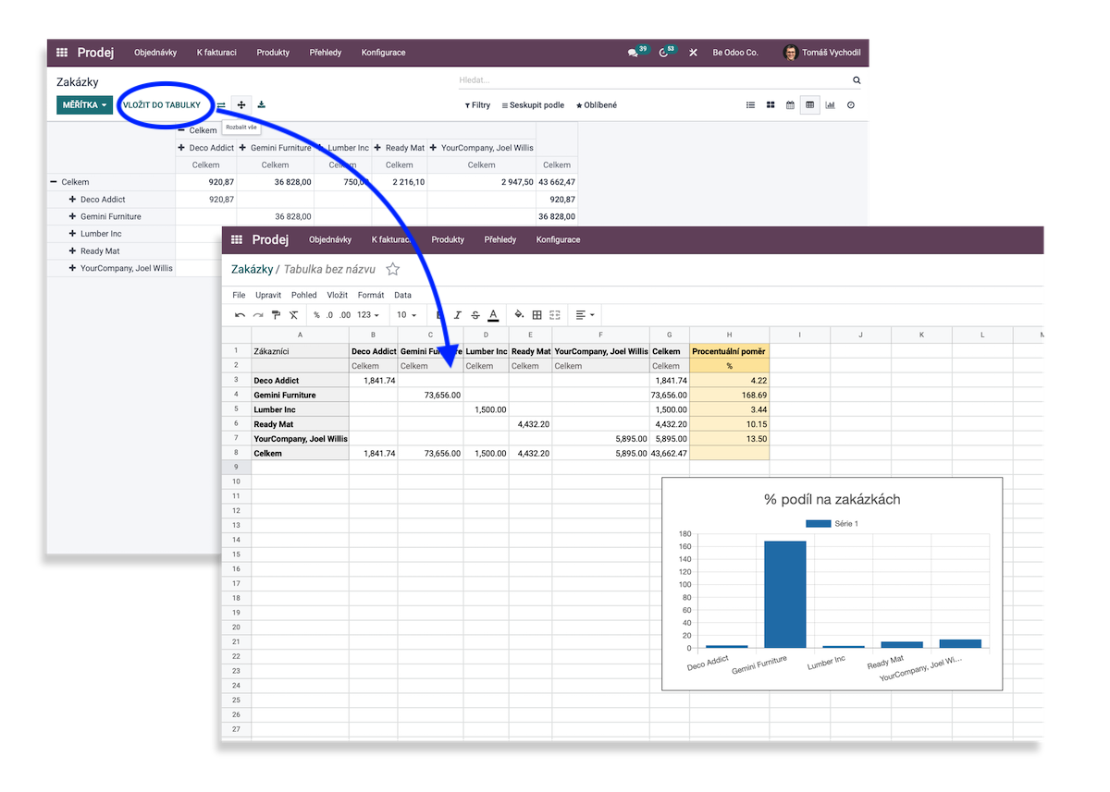Click the clear formatting icon
The width and height of the screenshot is (1110, 792).
pos(293,315)
